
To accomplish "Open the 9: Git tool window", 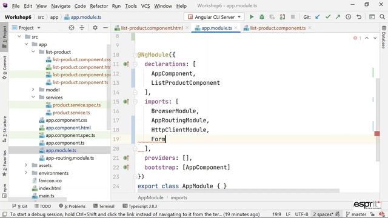I will pyautogui.click(x=20, y=206).
